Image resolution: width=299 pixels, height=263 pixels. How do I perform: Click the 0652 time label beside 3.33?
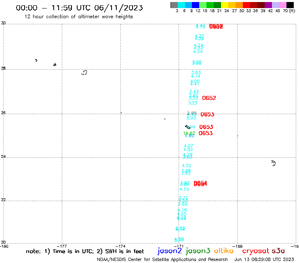tap(209, 98)
